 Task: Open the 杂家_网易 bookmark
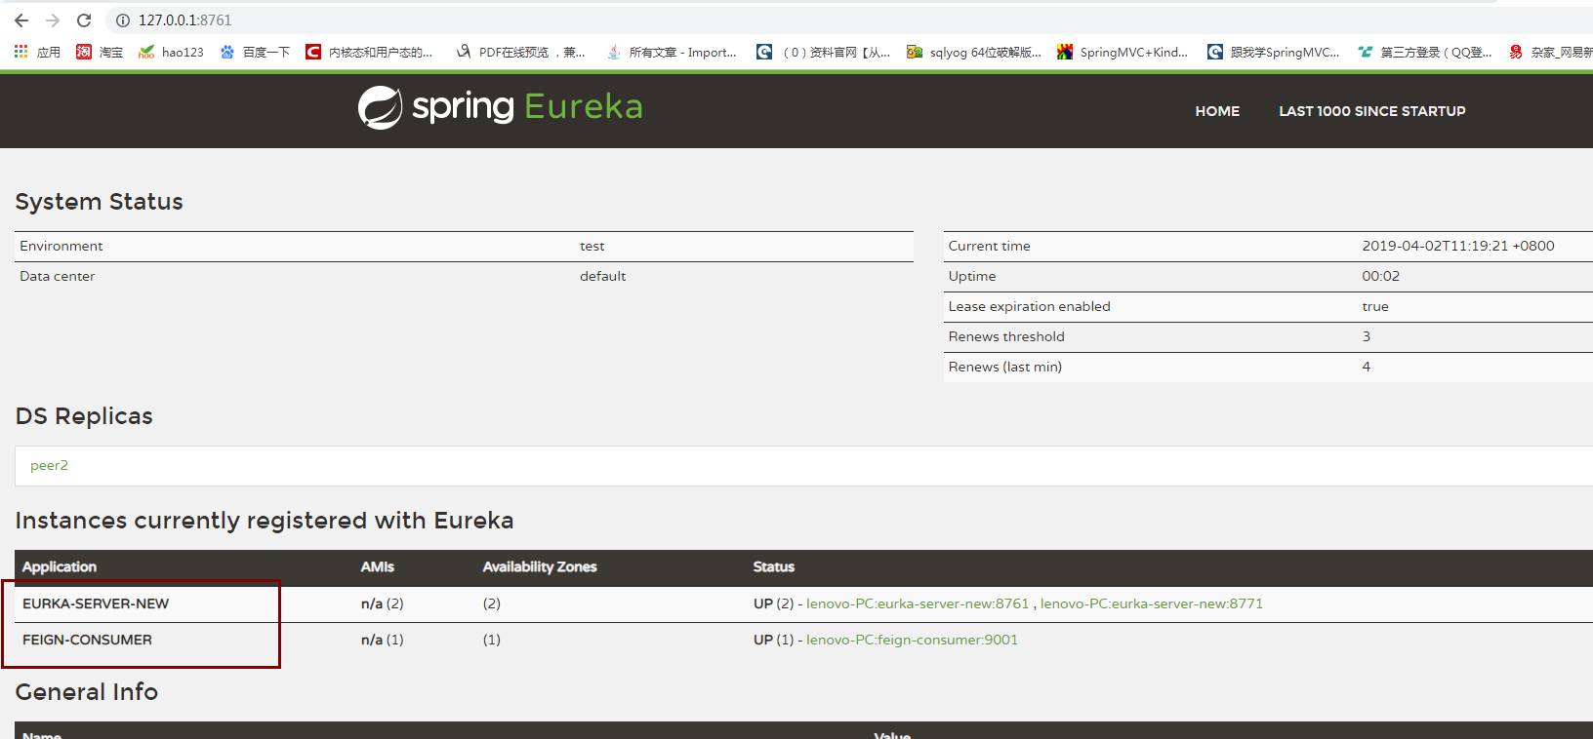pyautogui.click(x=1550, y=52)
